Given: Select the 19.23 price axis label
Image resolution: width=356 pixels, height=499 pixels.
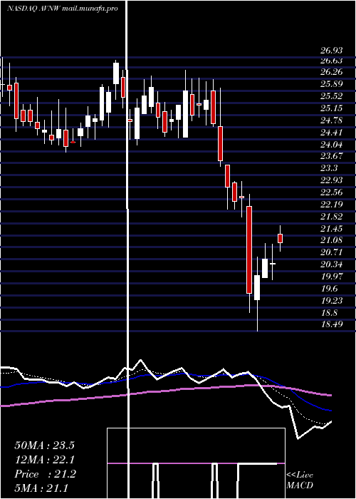Looking at the screenshot, I should click(332, 301).
